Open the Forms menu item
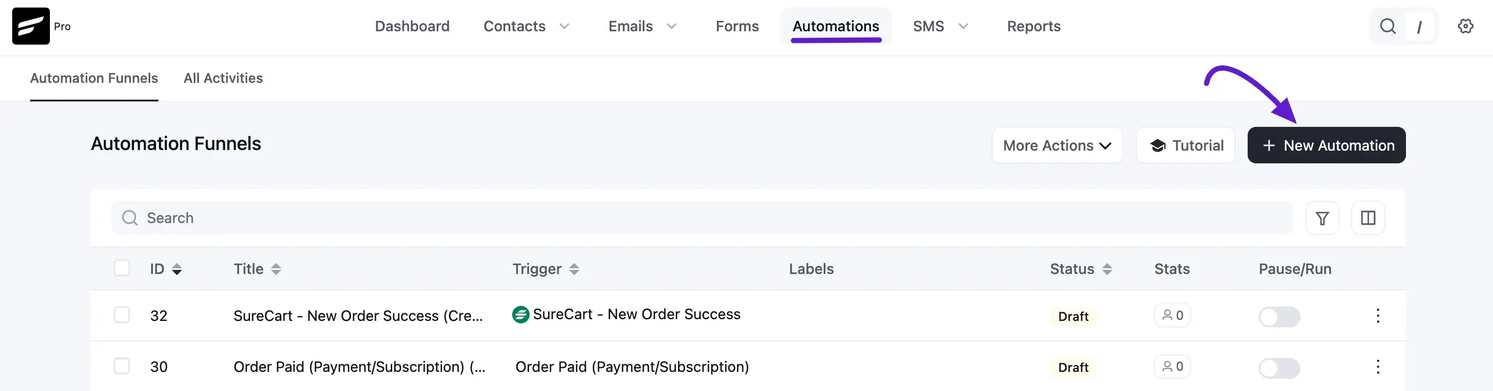The image size is (1493, 391). [x=737, y=27]
